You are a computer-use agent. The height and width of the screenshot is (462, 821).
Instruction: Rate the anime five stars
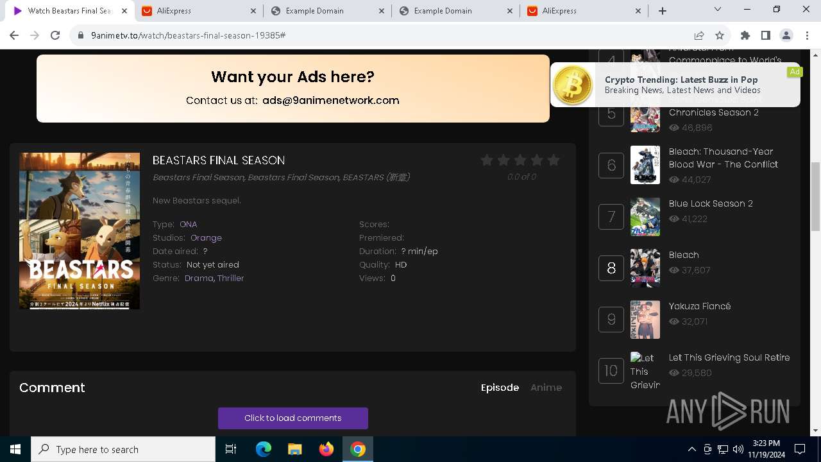pos(554,160)
